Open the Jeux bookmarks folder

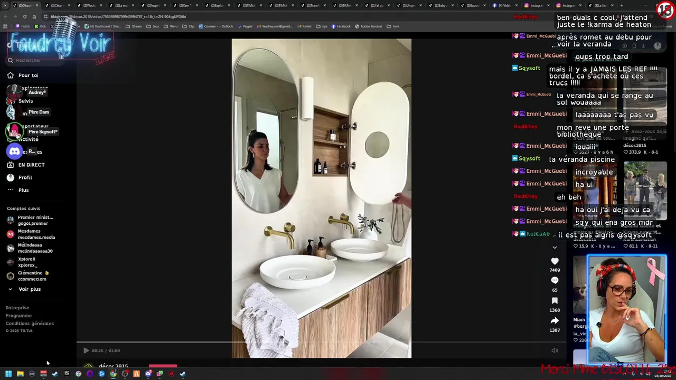click(x=153, y=26)
